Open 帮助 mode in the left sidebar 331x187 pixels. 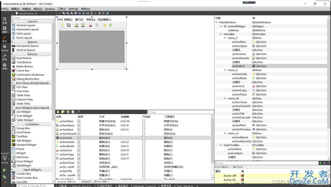coord(4,66)
